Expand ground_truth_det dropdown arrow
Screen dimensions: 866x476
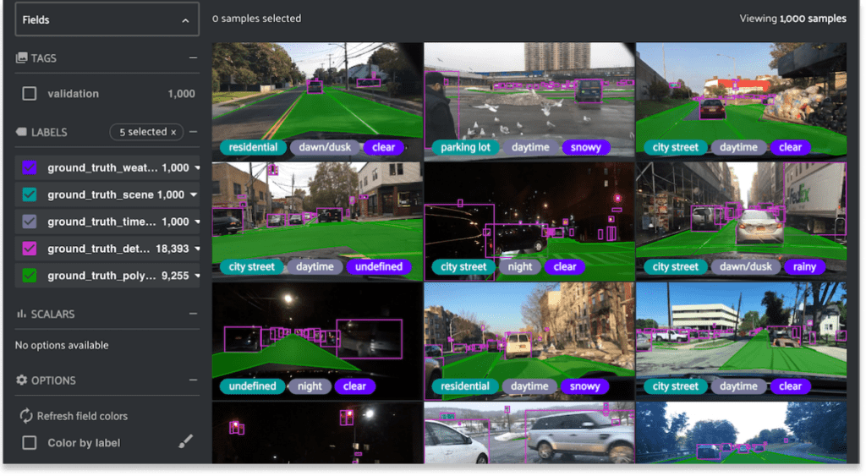[197, 249]
